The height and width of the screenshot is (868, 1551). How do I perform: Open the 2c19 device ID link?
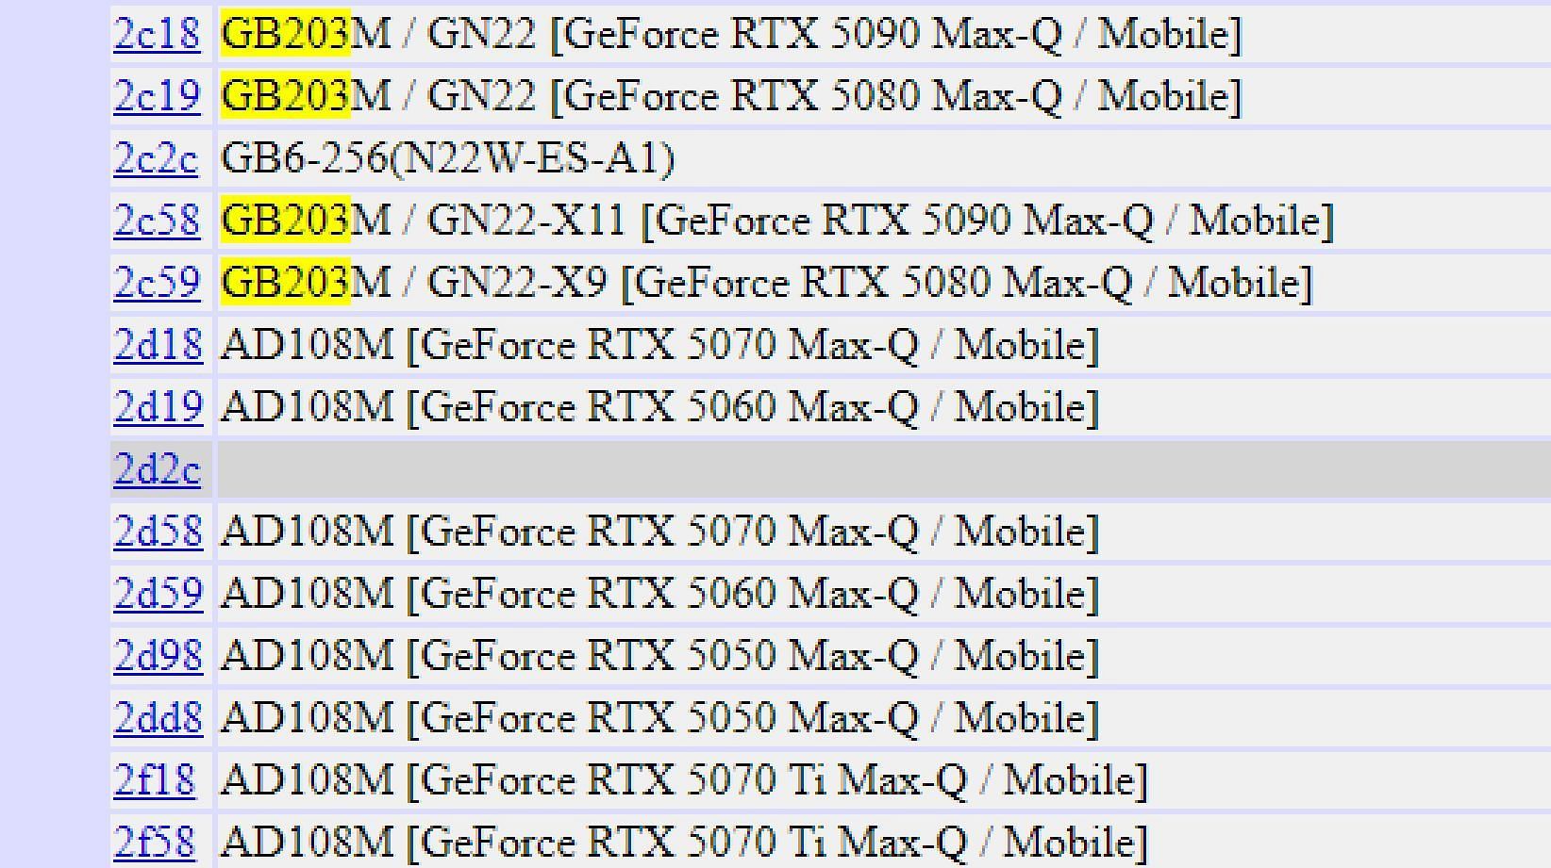tap(157, 97)
